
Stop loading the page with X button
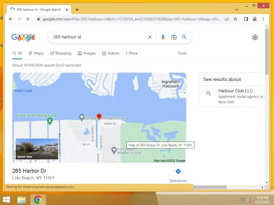28,19
